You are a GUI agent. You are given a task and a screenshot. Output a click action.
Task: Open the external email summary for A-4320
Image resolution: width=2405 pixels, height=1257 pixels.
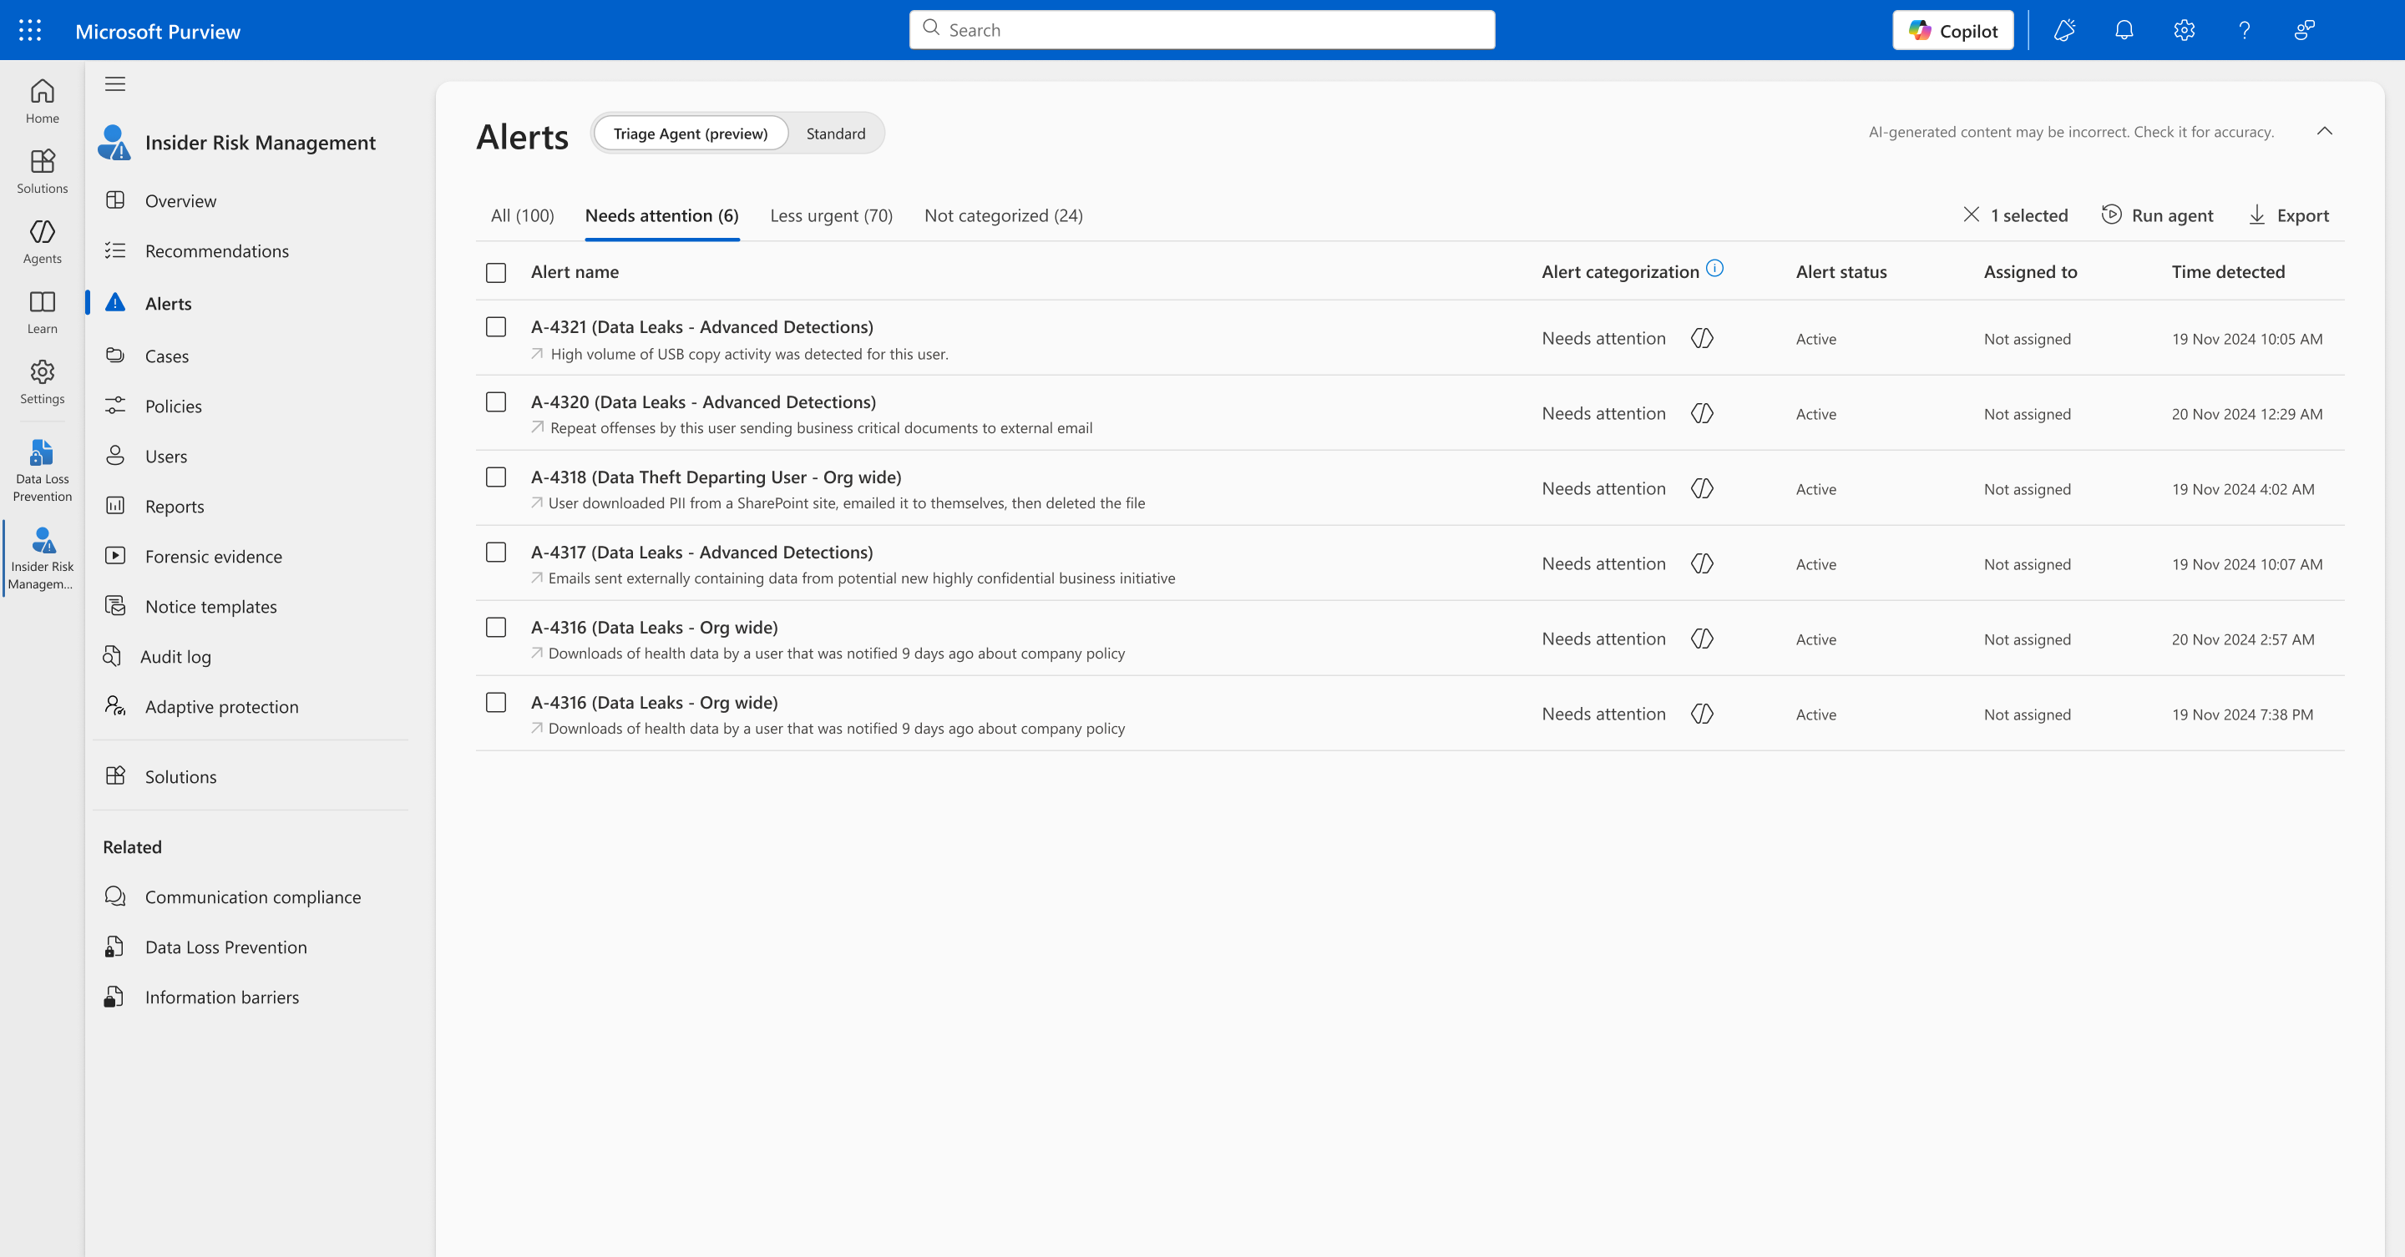coord(812,428)
